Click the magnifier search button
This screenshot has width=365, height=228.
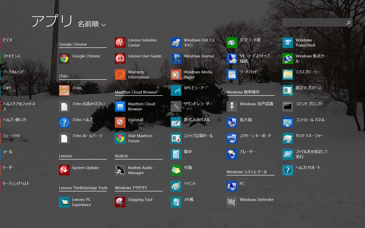(349, 23)
